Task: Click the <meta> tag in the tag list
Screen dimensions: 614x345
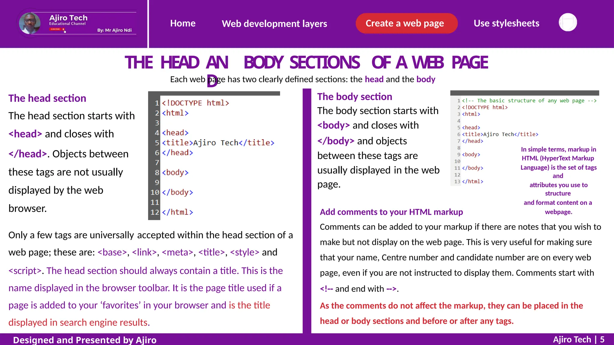Action: click(x=177, y=252)
